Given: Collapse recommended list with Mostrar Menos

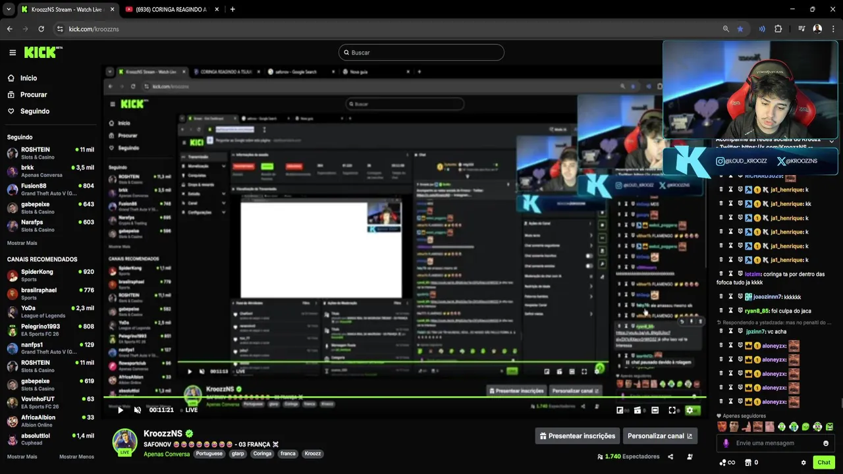Looking at the screenshot, I should (76, 456).
